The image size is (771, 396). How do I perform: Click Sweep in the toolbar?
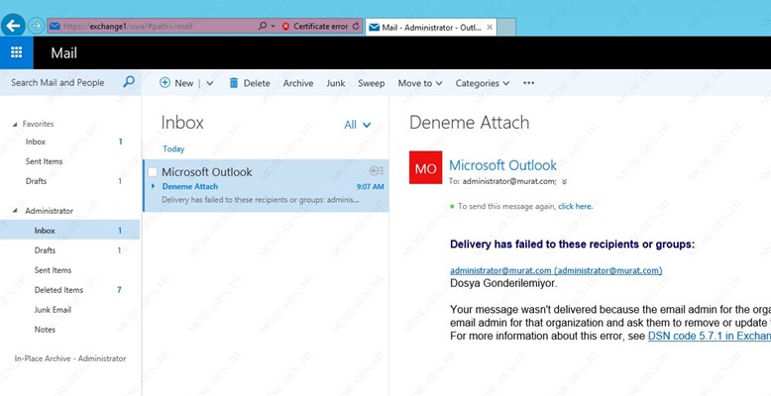[x=372, y=83]
